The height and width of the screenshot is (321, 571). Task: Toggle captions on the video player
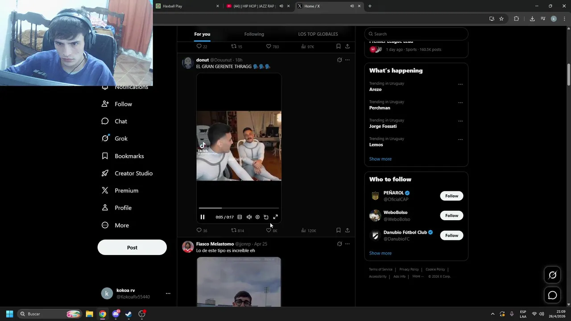tap(240, 217)
